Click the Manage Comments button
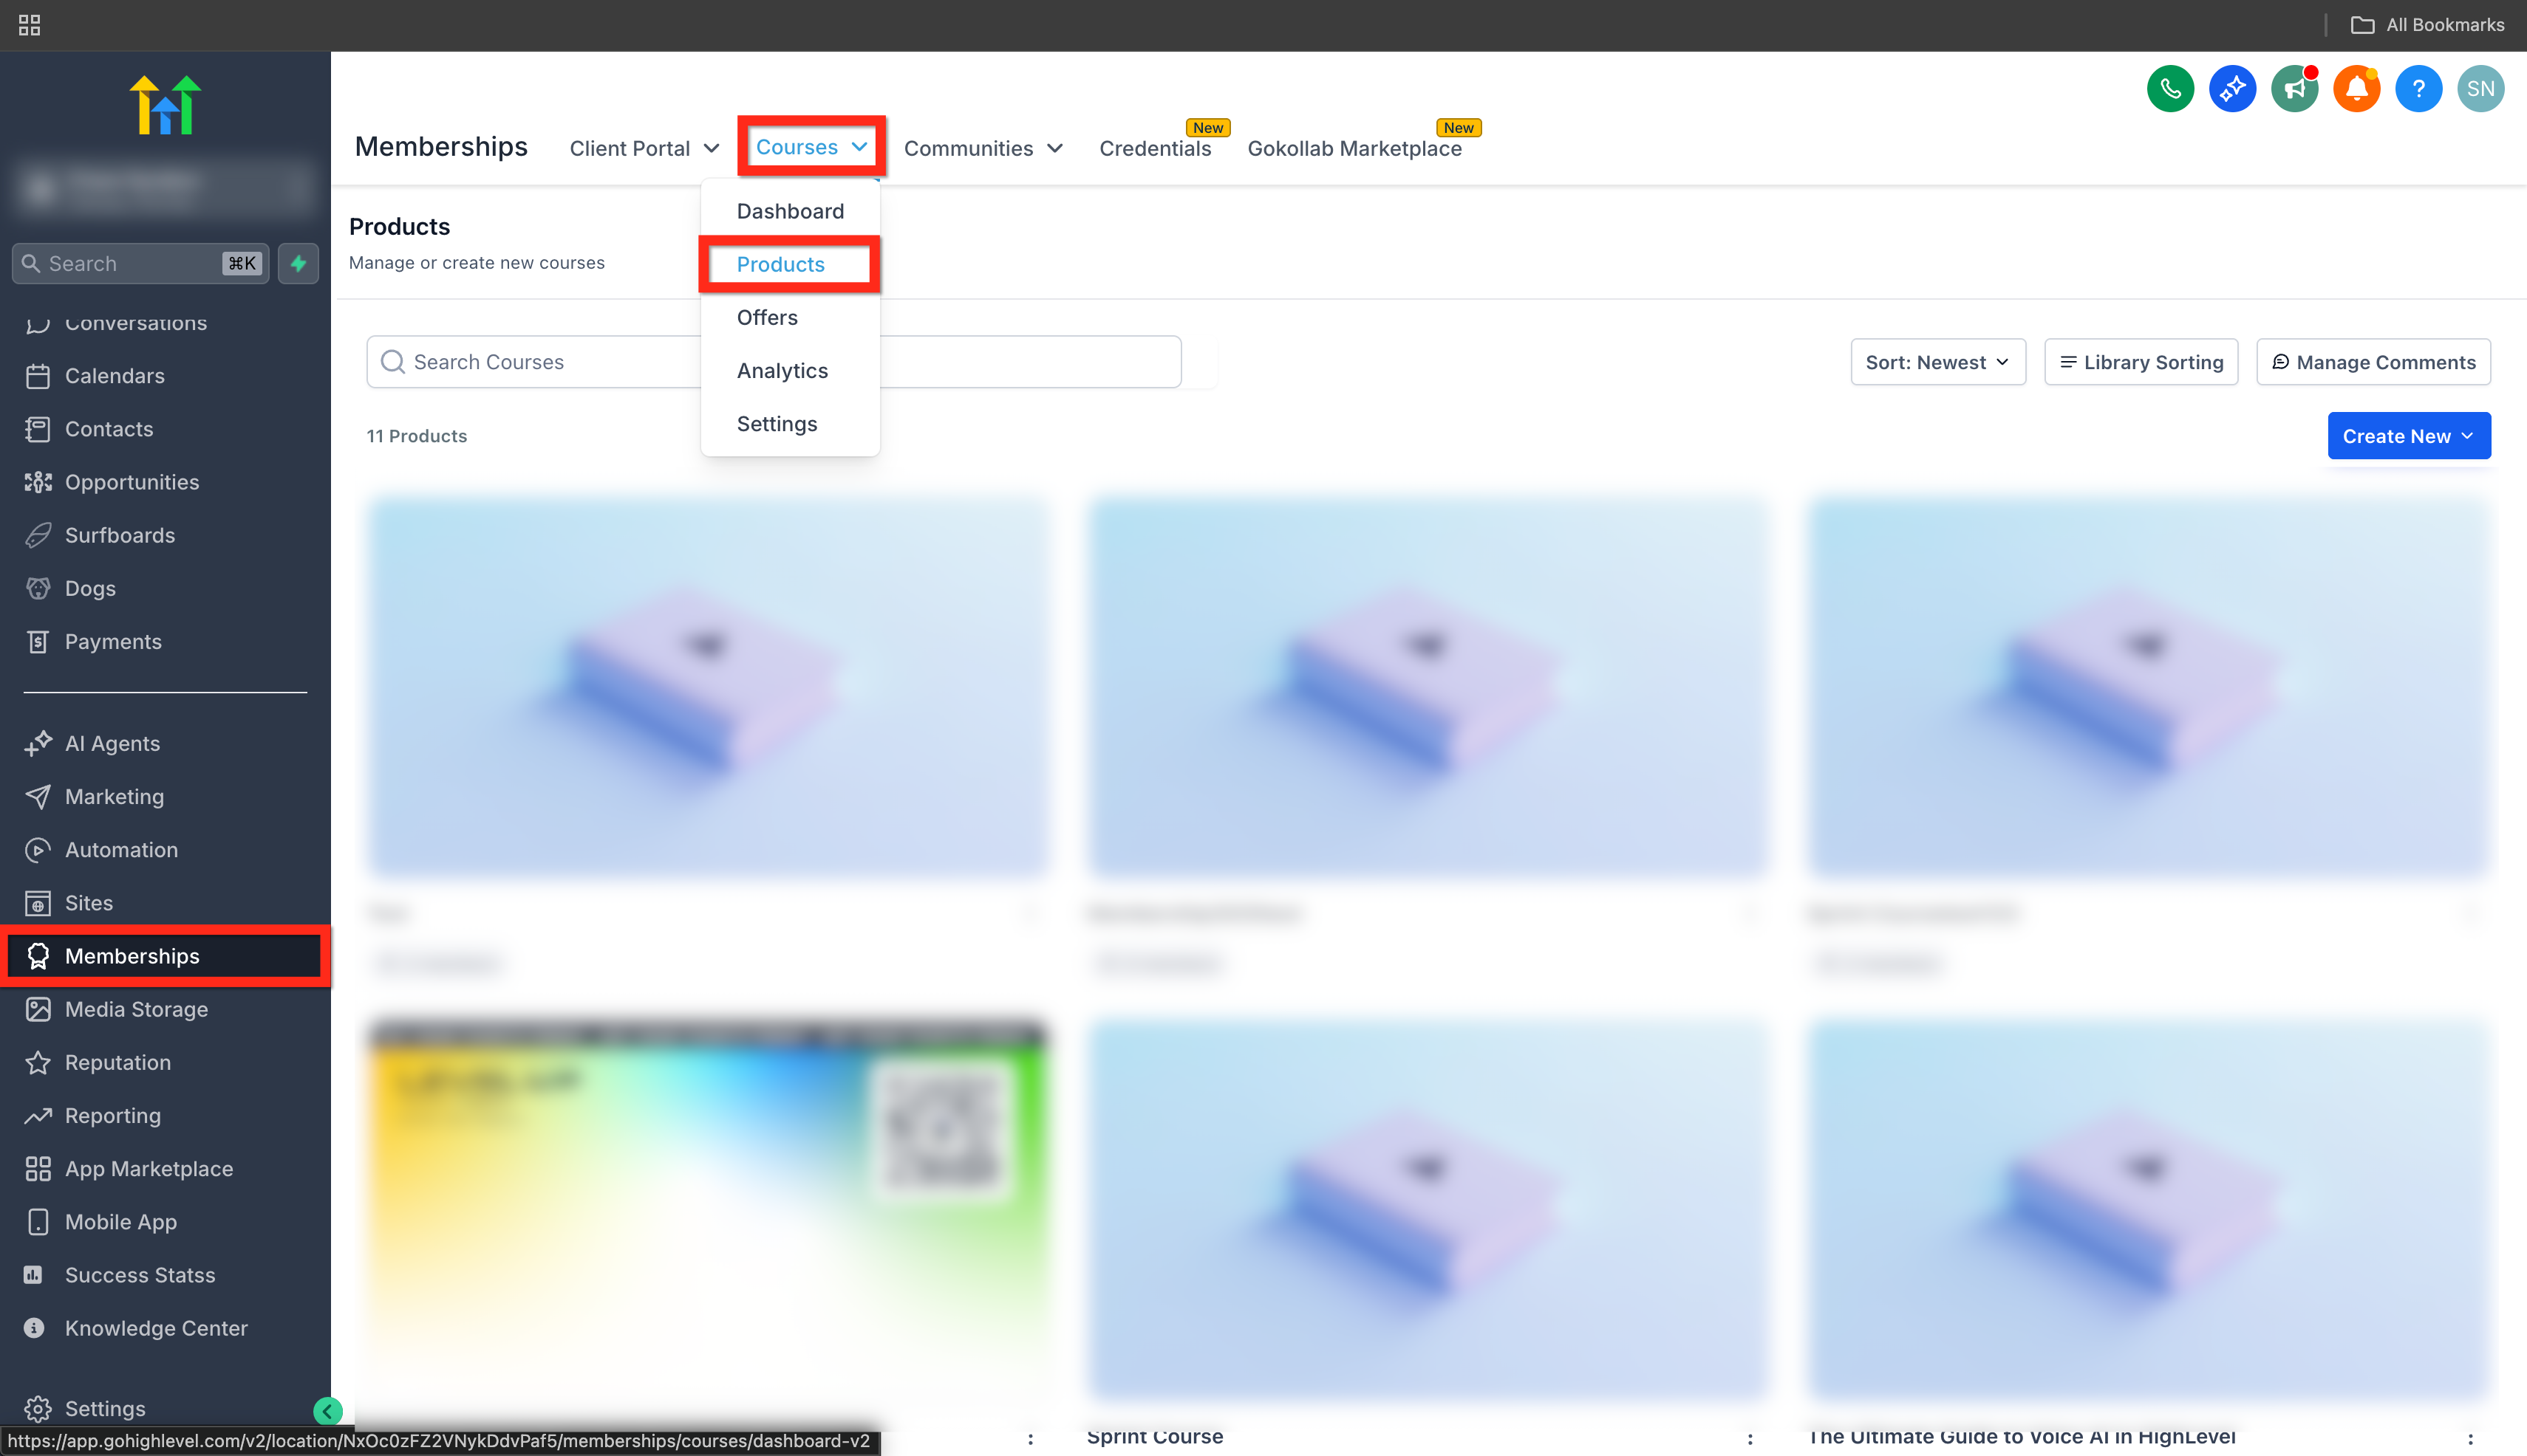 2373,362
